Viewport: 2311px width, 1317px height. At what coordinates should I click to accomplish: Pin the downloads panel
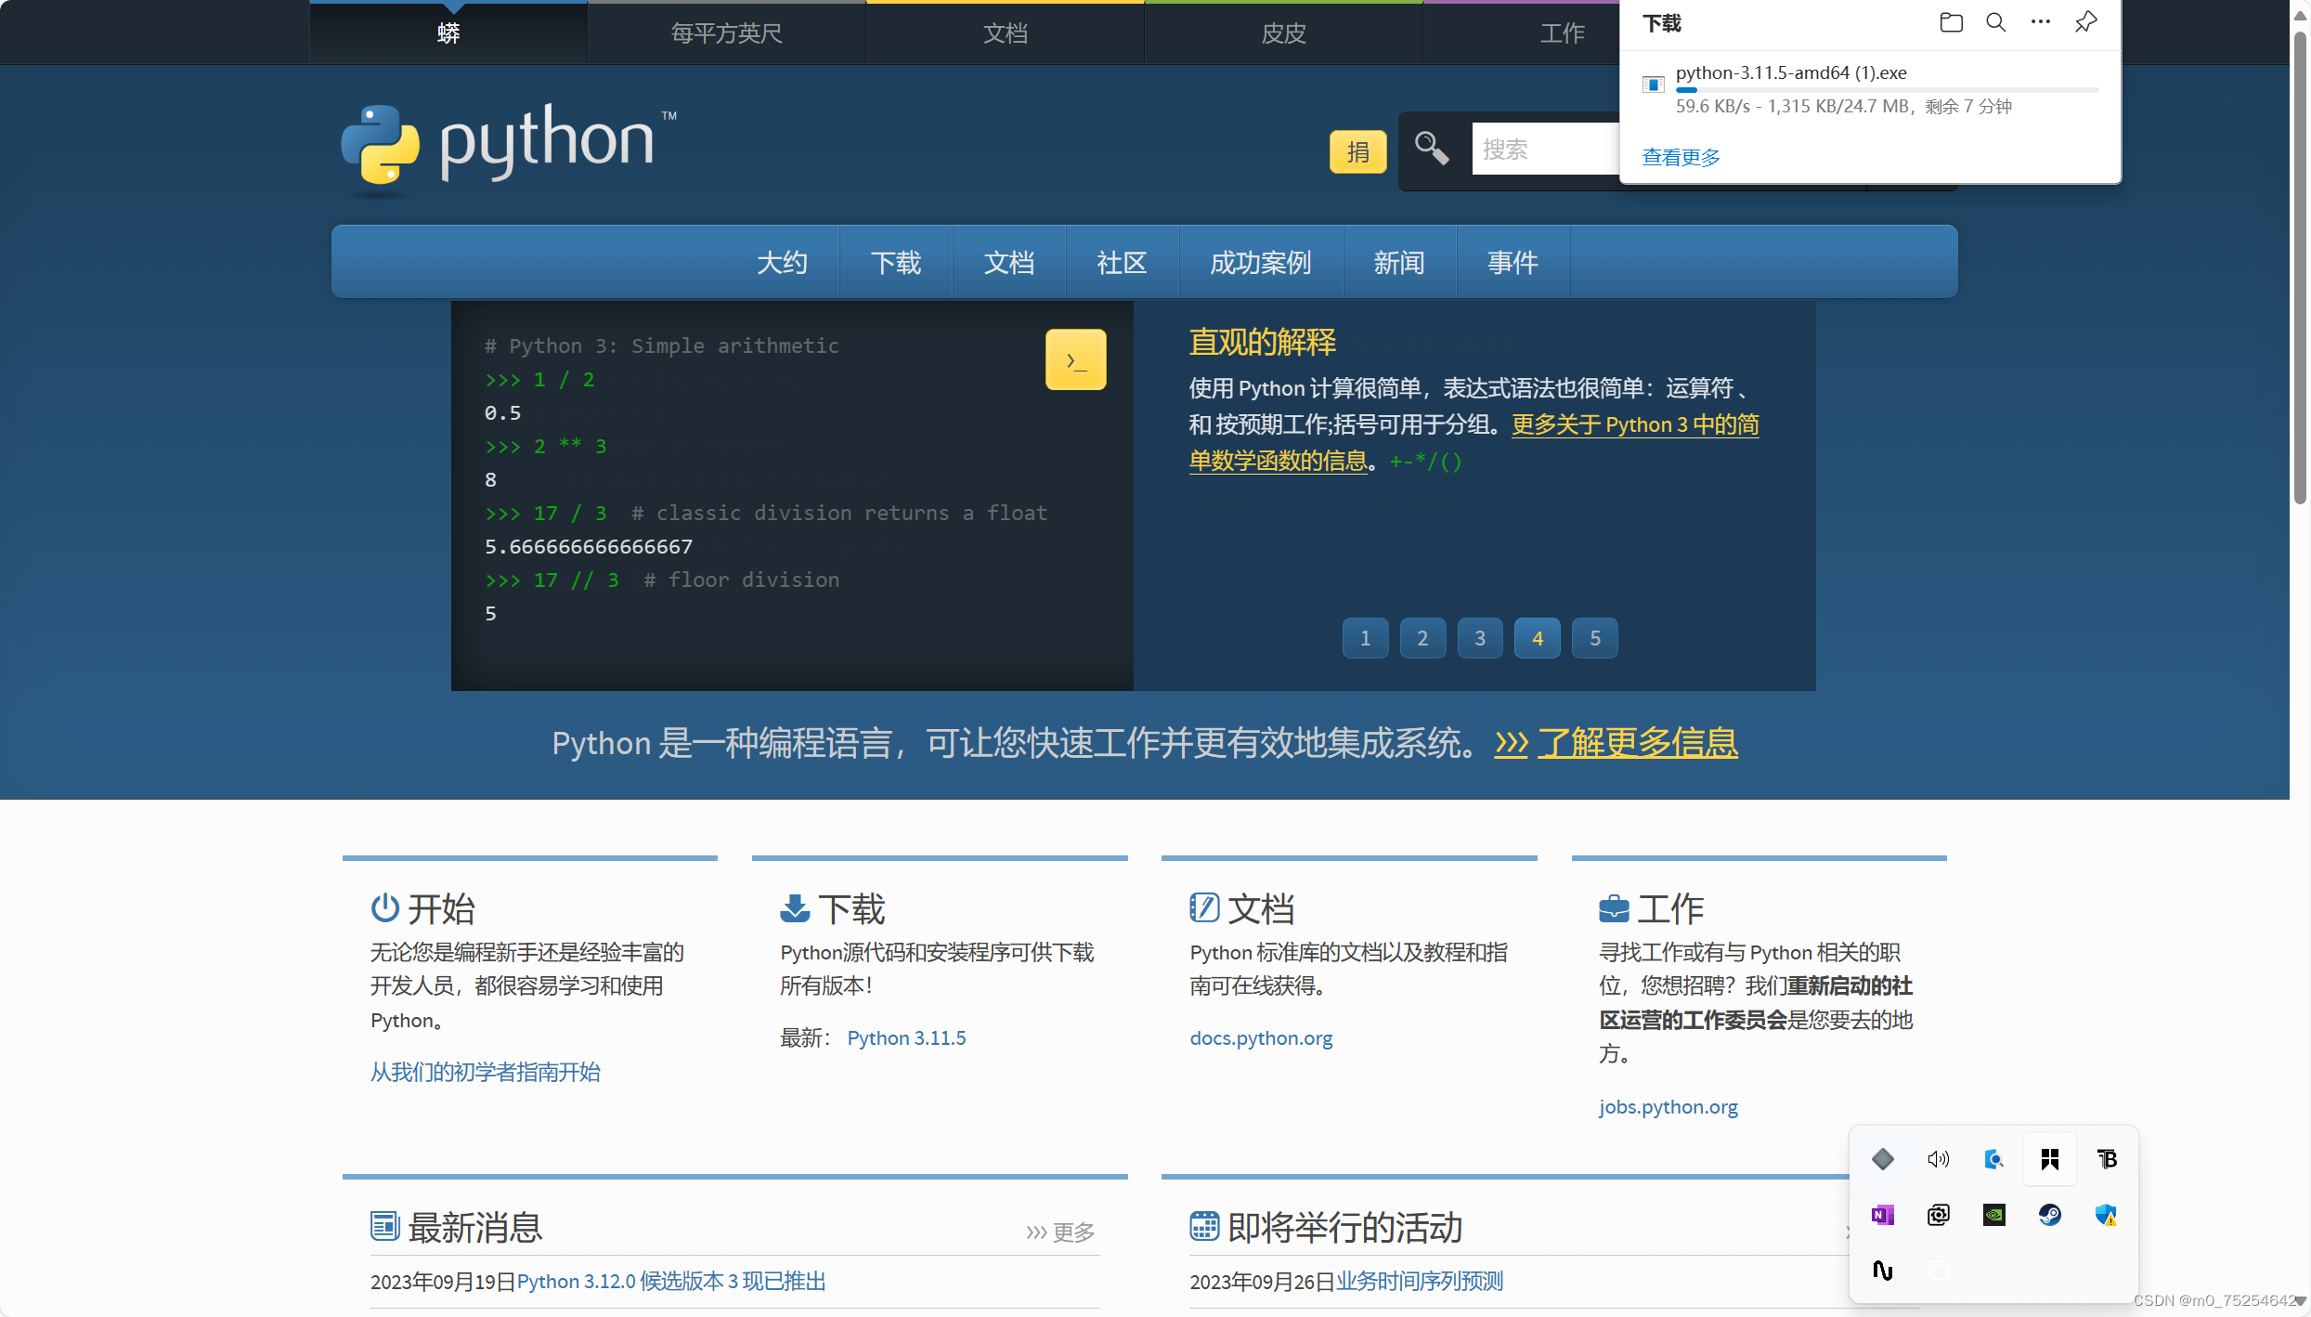(2085, 23)
